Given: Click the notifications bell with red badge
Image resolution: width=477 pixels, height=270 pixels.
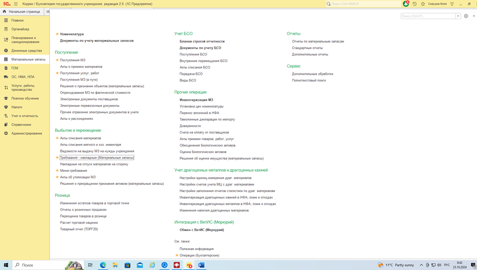Looking at the screenshot, I should 406,4.
